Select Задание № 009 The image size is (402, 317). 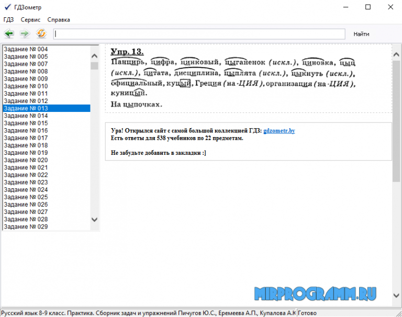tap(47, 79)
